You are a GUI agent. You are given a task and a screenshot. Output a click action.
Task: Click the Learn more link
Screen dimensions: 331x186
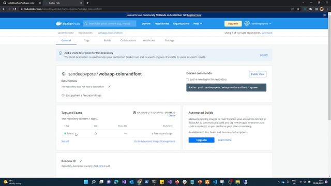tap(224, 140)
